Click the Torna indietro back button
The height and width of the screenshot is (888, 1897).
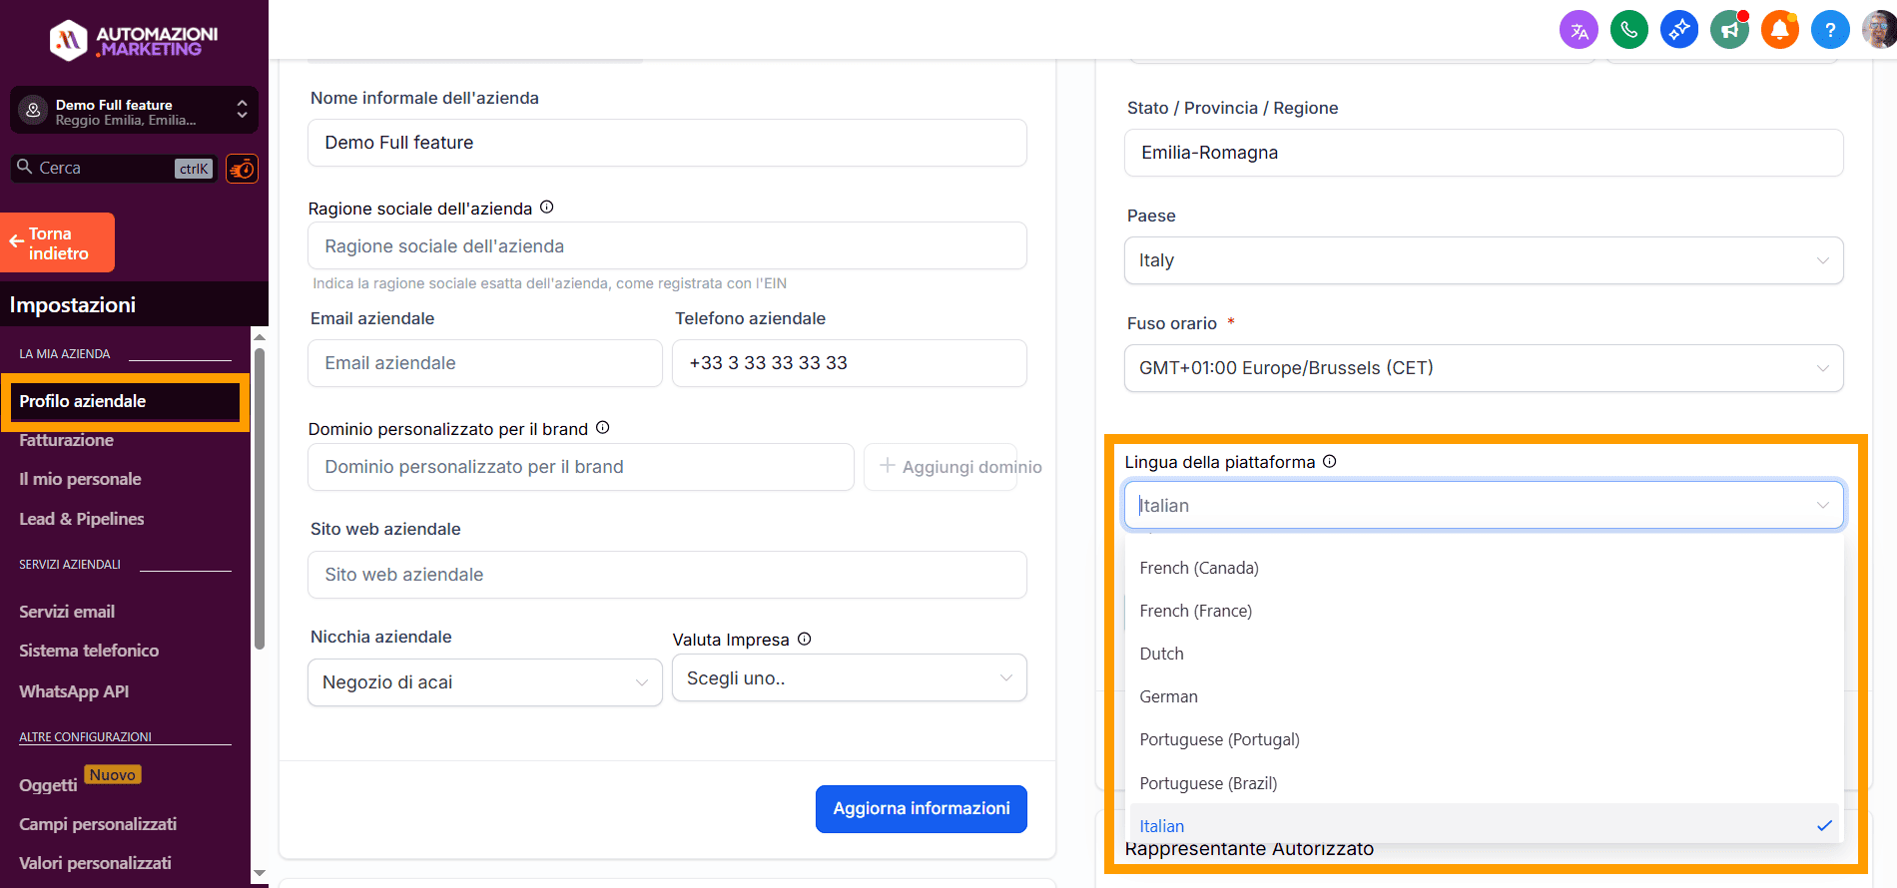pyautogui.click(x=58, y=242)
